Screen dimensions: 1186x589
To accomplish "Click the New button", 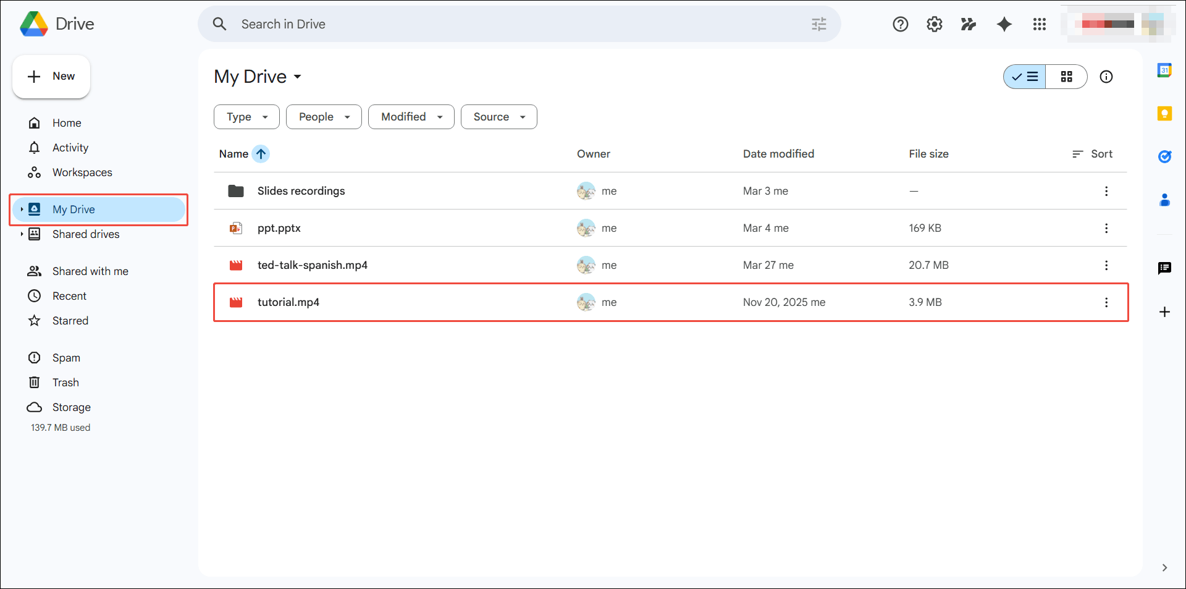I will 51,77.
